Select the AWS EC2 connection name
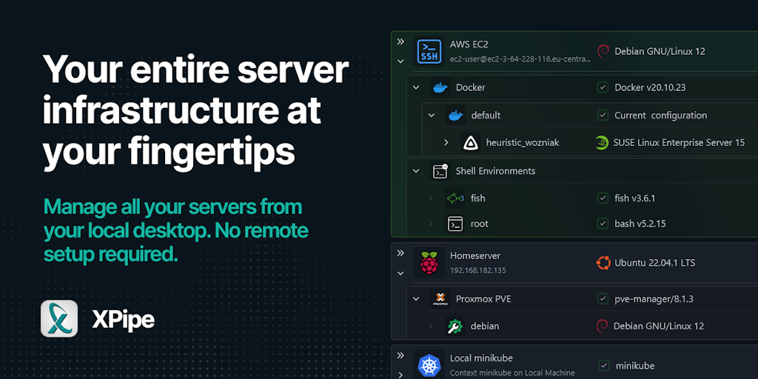Viewport: 758px width, 379px height. coord(469,44)
